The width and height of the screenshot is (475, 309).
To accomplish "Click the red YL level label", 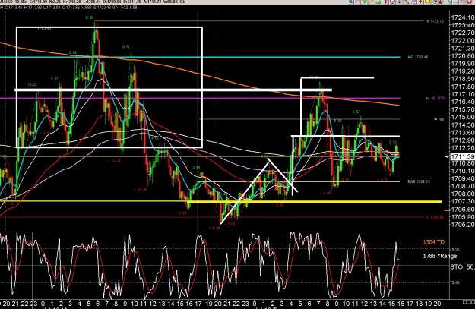I will coord(434,217).
